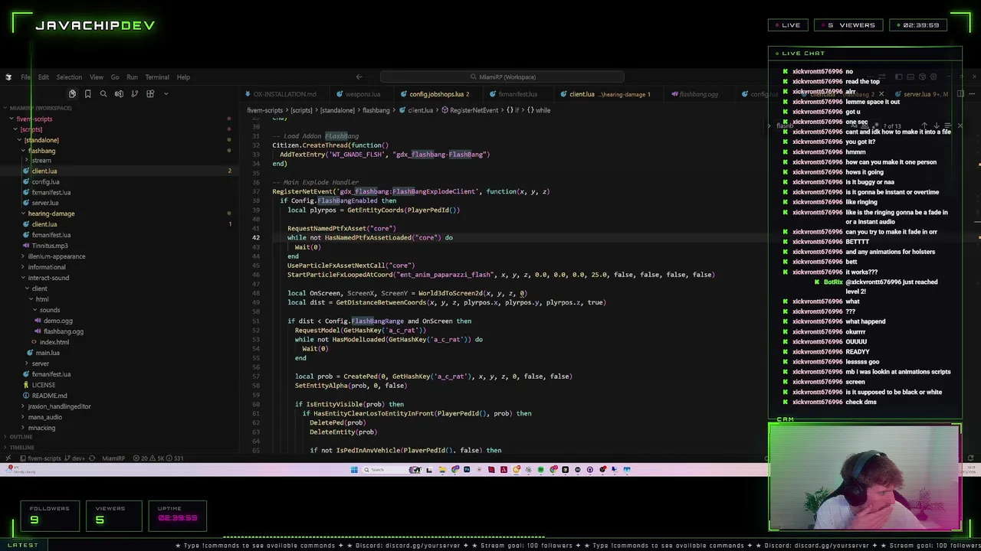This screenshot has height=551, width=981.
Task: Go back with the navigation arrow
Action: 359,77
